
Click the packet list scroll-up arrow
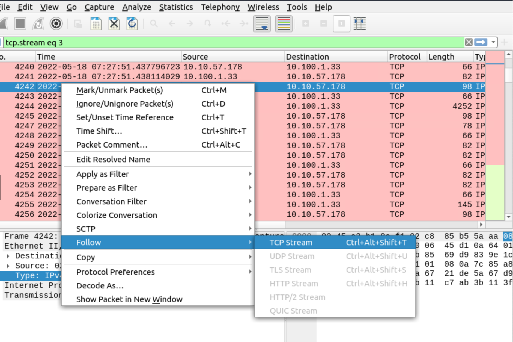[x=509, y=55]
